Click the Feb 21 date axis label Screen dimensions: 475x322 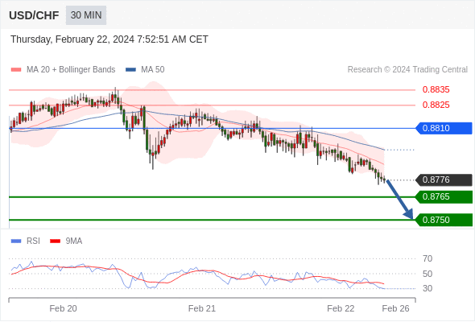tap(202, 308)
